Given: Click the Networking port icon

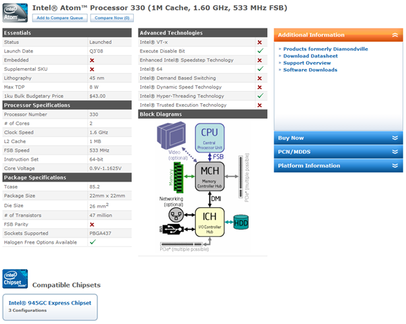Looking at the screenshot, I should pyautogui.click(x=176, y=215).
